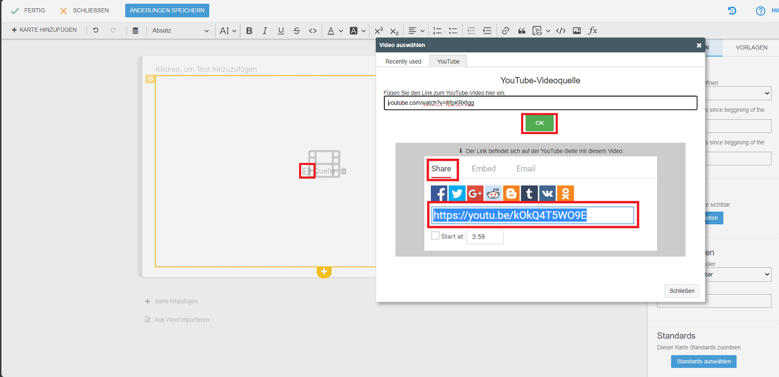Screen dimensions: 779x377
Task: Insert a numbered list
Action: [438, 31]
